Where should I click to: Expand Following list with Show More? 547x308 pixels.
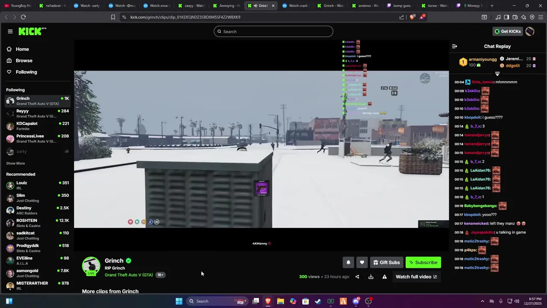(15, 163)
